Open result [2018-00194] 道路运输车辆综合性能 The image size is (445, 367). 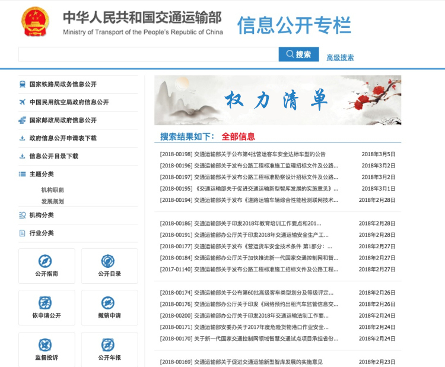point(249,200)
